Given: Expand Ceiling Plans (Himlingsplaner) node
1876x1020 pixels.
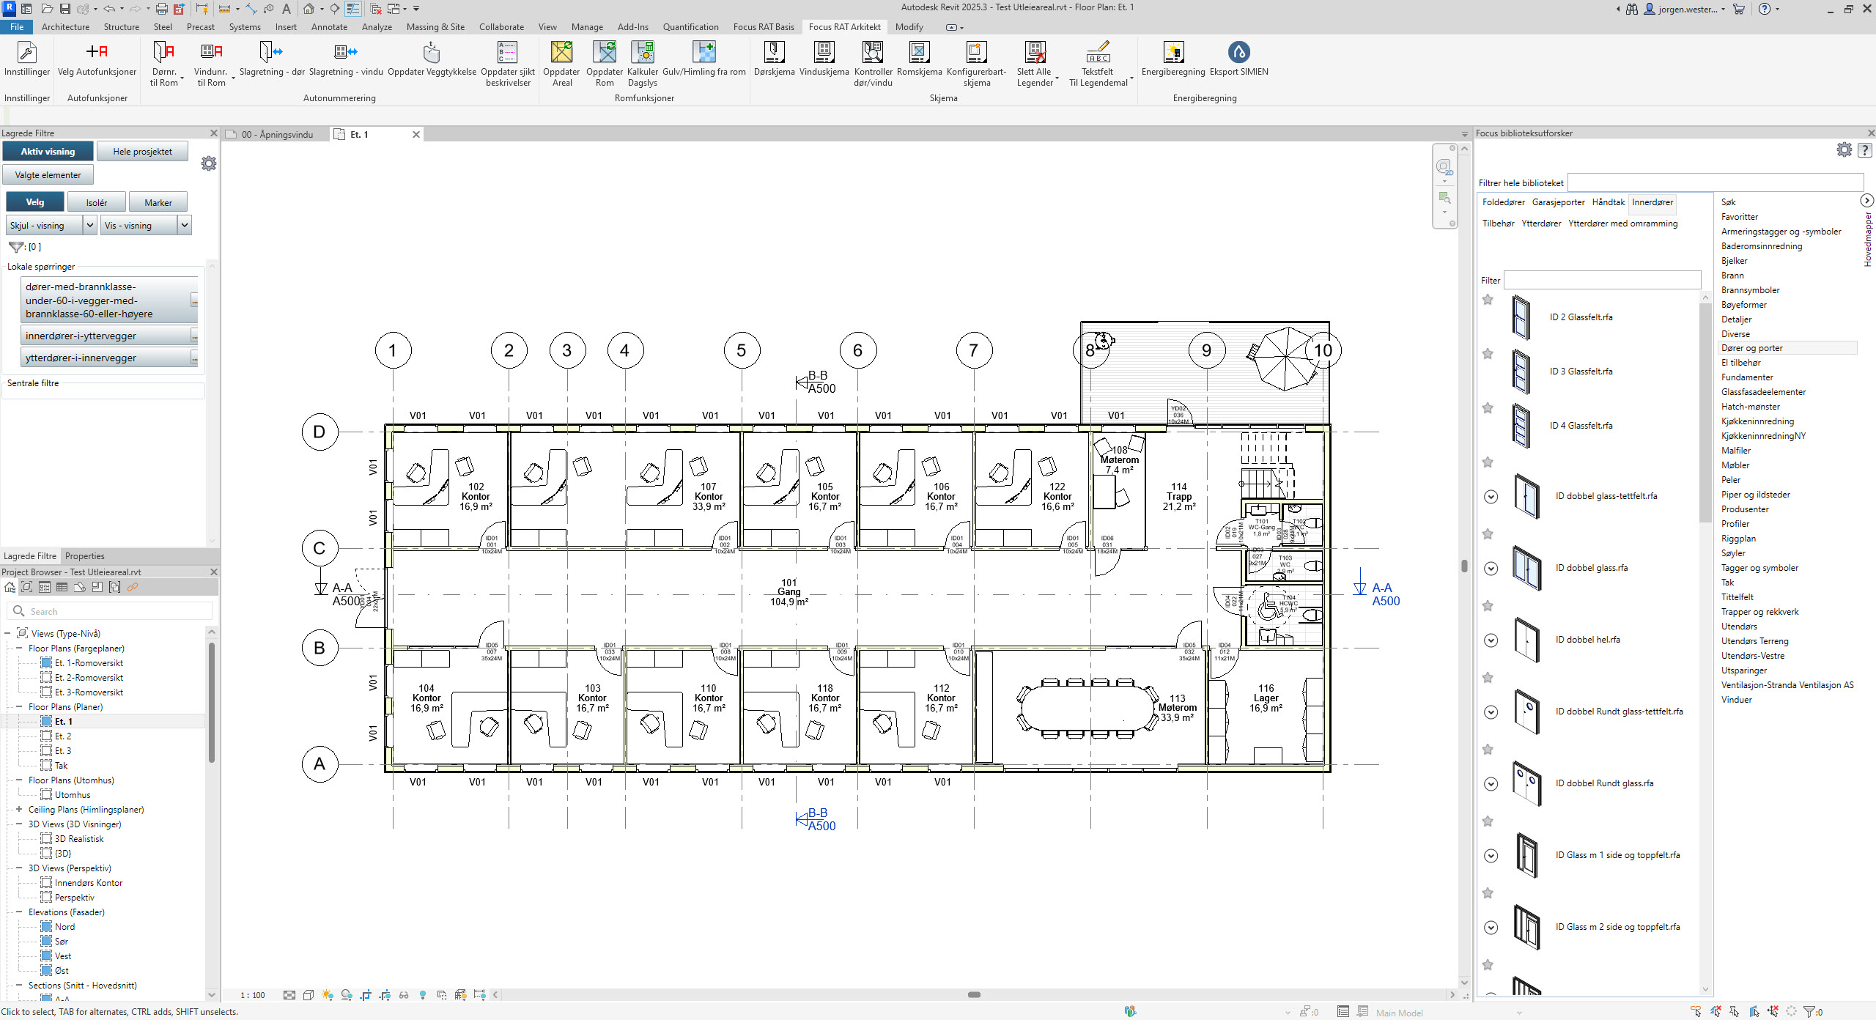Looking at the screenshot, I should point(19,809).
